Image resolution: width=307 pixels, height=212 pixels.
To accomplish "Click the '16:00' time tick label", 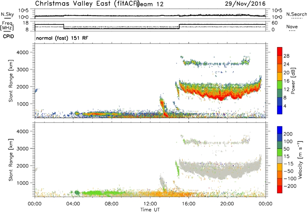I will [188, 204].
